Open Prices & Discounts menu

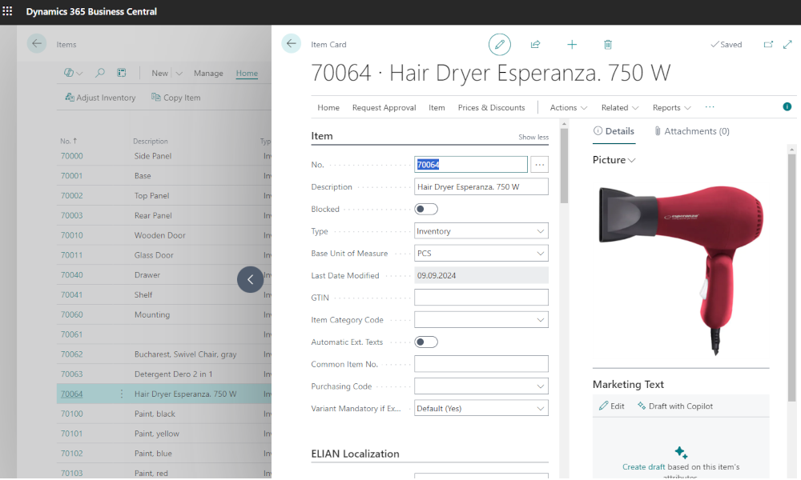(x=492, y=108)
